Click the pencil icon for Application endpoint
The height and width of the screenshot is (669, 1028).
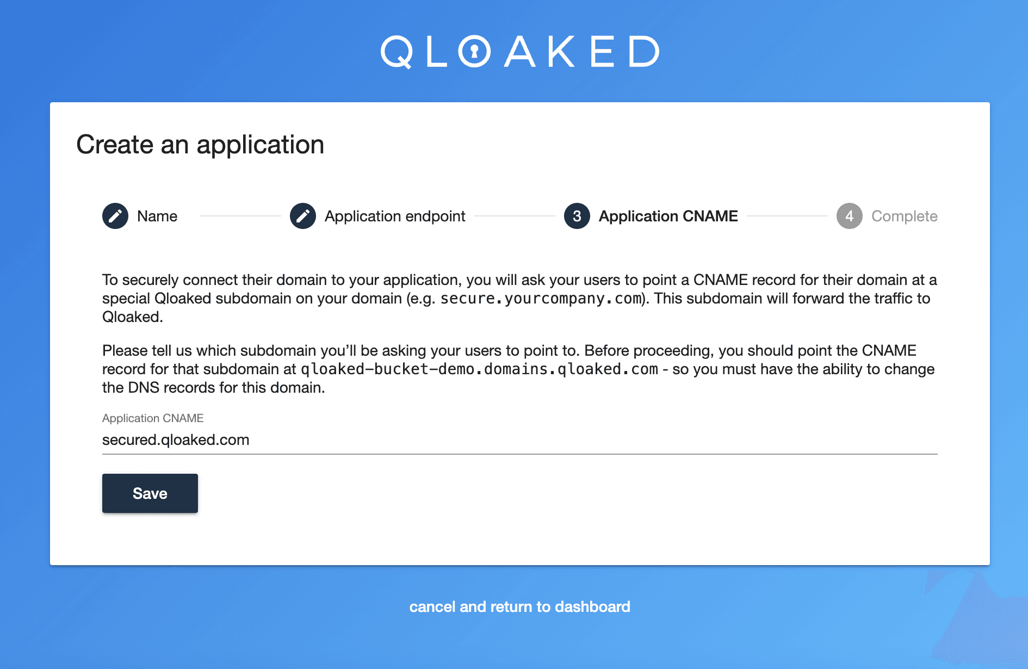303,216
